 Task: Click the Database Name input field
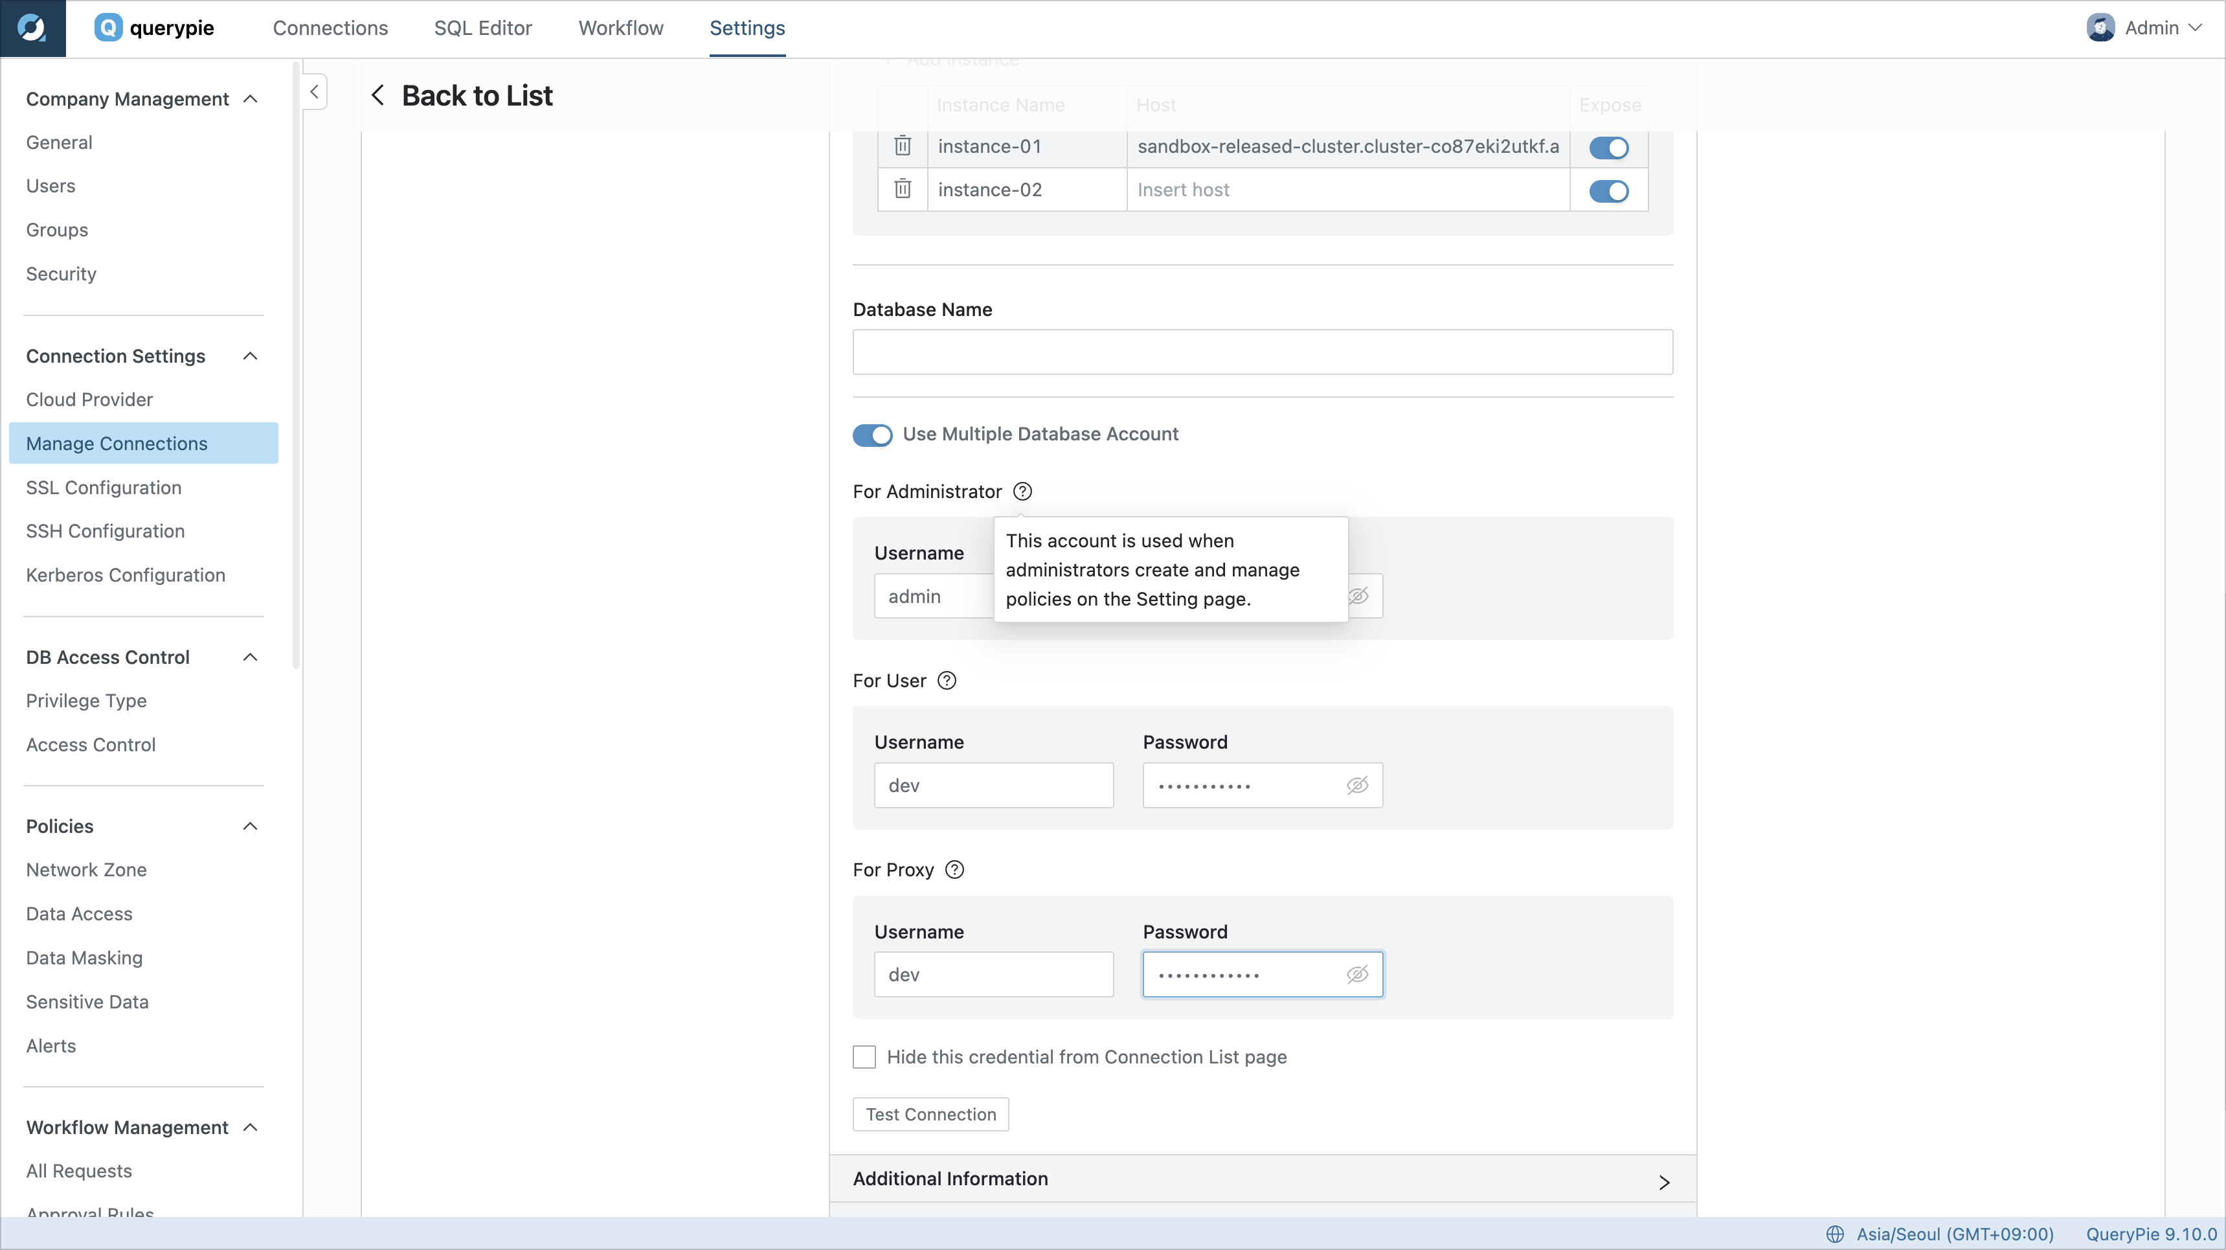coord(1263,352)
